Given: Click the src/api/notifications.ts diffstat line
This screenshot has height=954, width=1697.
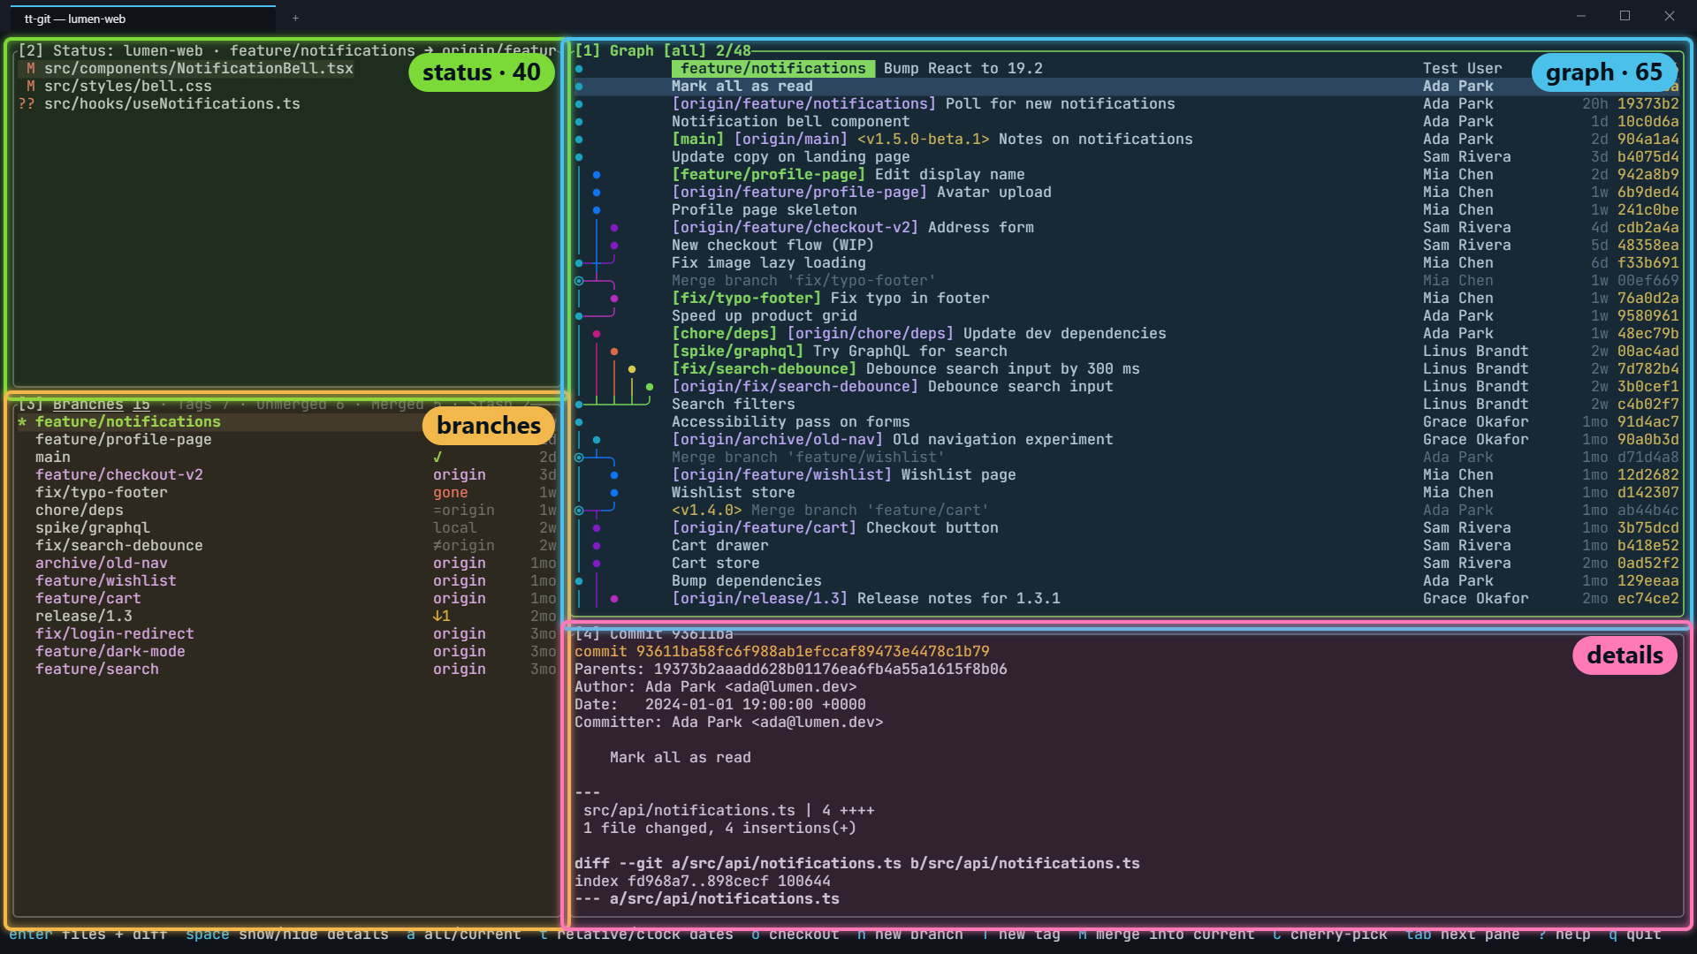Looking at the screenshot, I should tap(728, 810).
